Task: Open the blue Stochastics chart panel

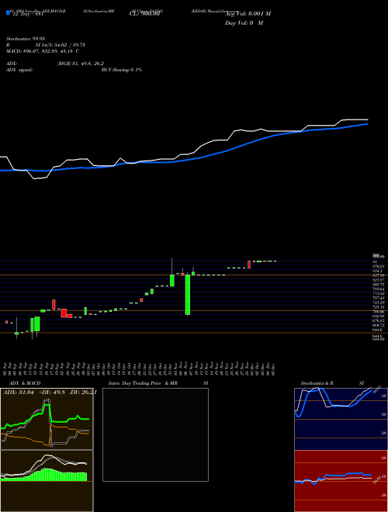Action: (341, 419)
